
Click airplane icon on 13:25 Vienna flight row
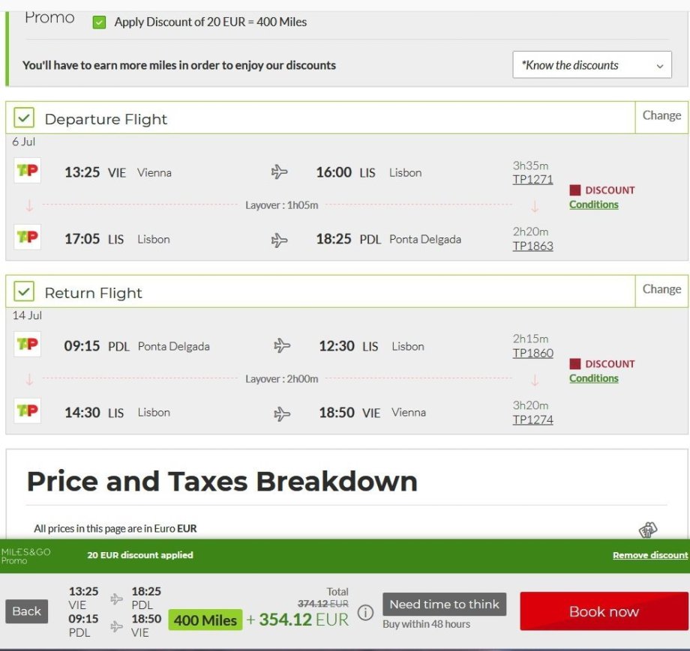coord(280,172)
